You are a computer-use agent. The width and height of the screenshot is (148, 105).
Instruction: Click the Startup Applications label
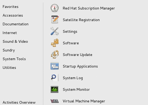click(80, 66)
